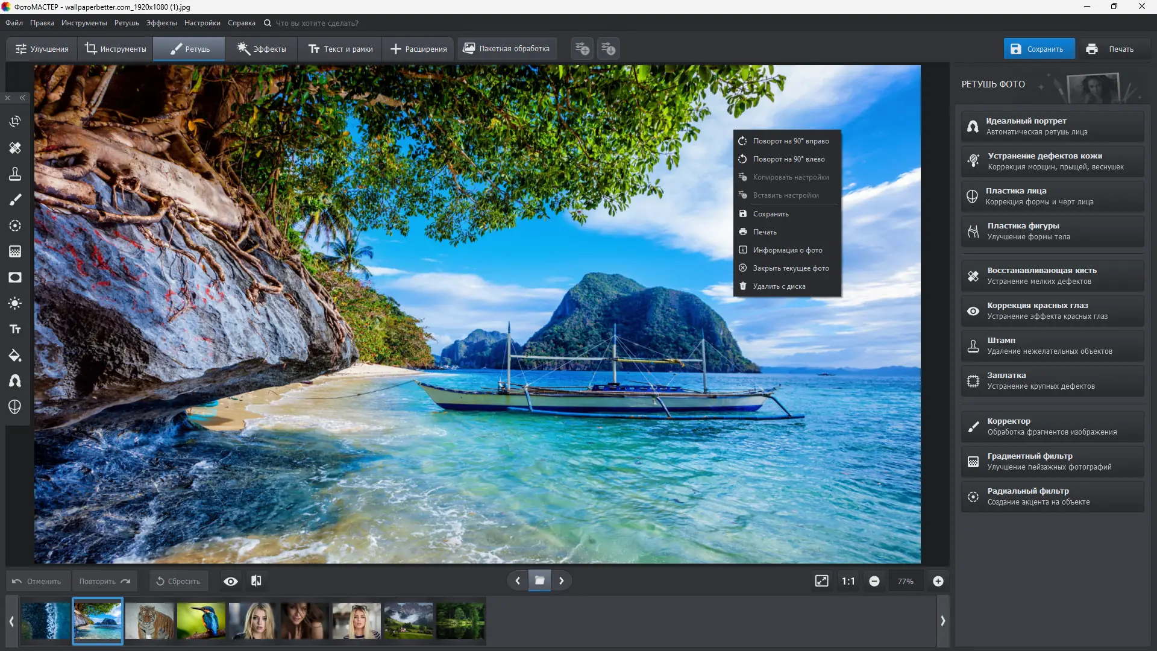Set zoom to 1:1 scale
The height and width of the screenshot is (651, 1157).
click(x=848, y=581)
